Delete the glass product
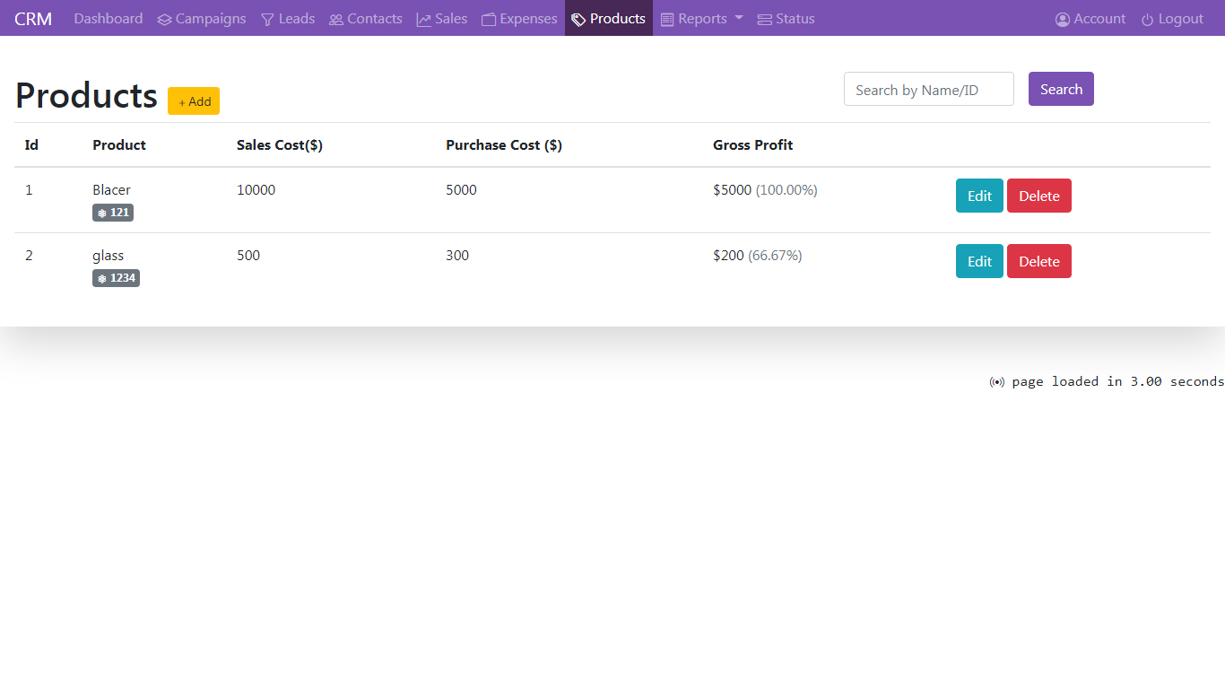1225x689 pixels. coord(1039,261)
